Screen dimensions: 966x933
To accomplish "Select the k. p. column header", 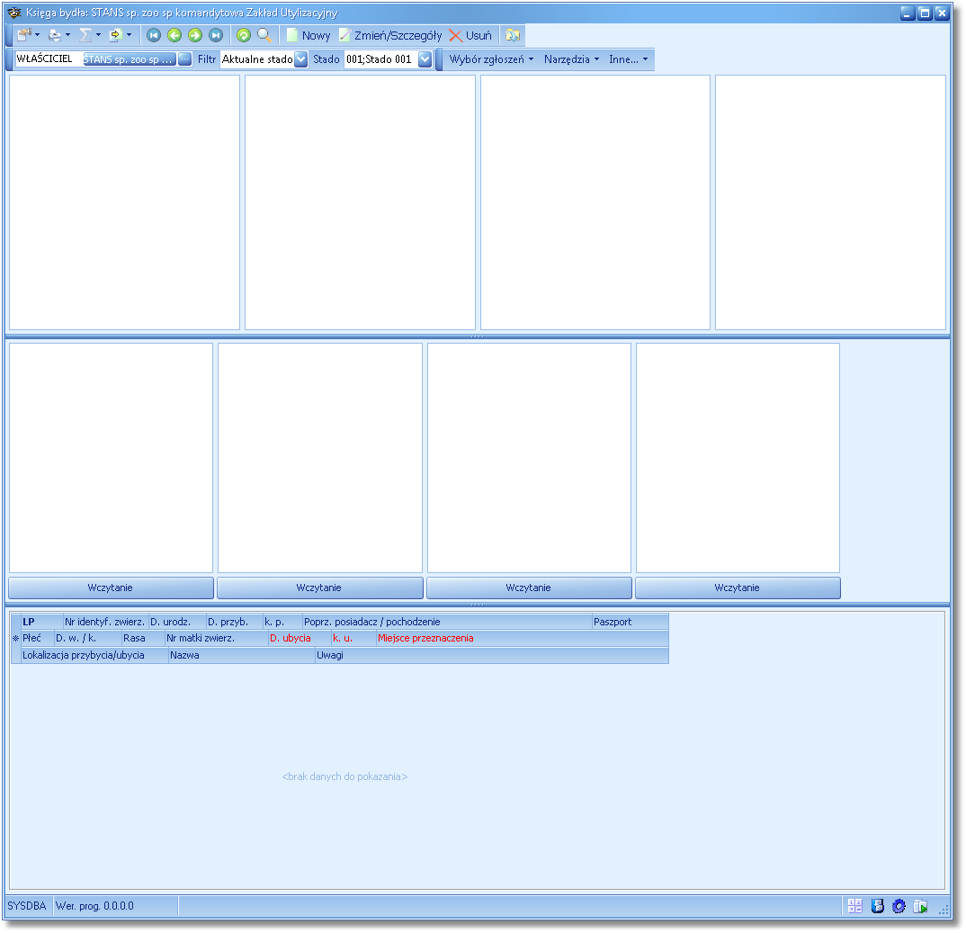I will pos(282,622).
